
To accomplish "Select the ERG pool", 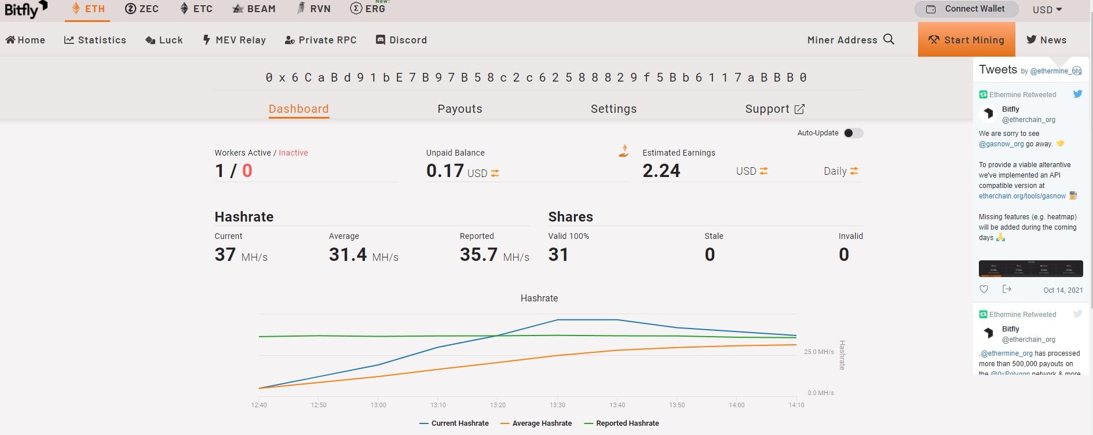I will click(x=368, y=9).
